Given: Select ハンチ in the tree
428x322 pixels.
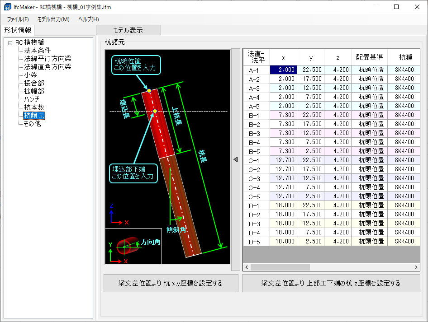Looking at the screenshot, I should [x=32, y=99].
